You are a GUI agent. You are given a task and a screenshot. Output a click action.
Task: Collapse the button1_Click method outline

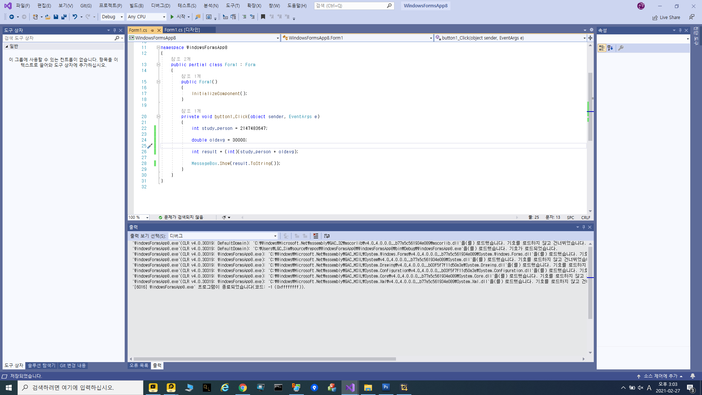tap(158, 117)
